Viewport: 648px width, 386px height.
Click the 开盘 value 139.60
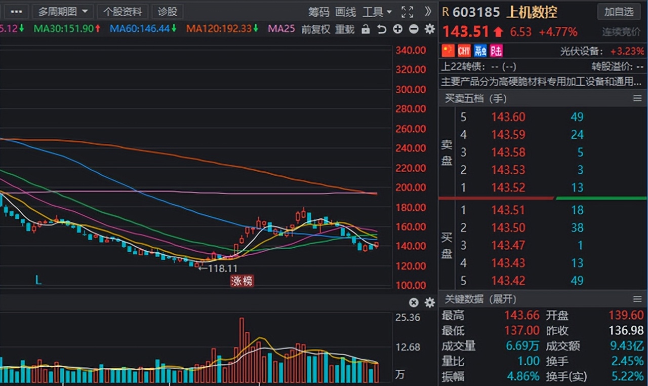point(626,316)
